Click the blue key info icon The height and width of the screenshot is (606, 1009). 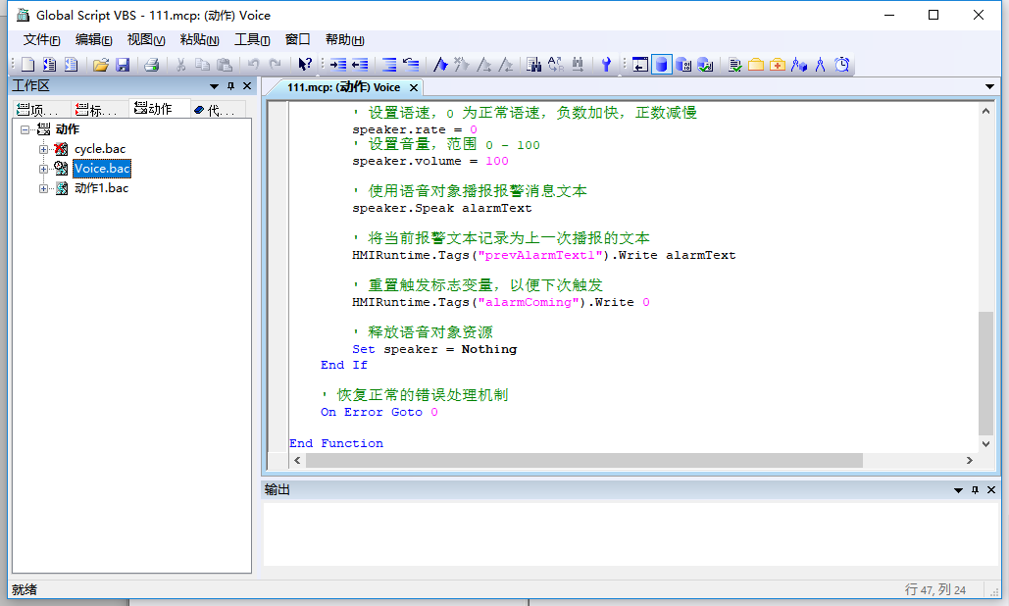pos(606,65)
